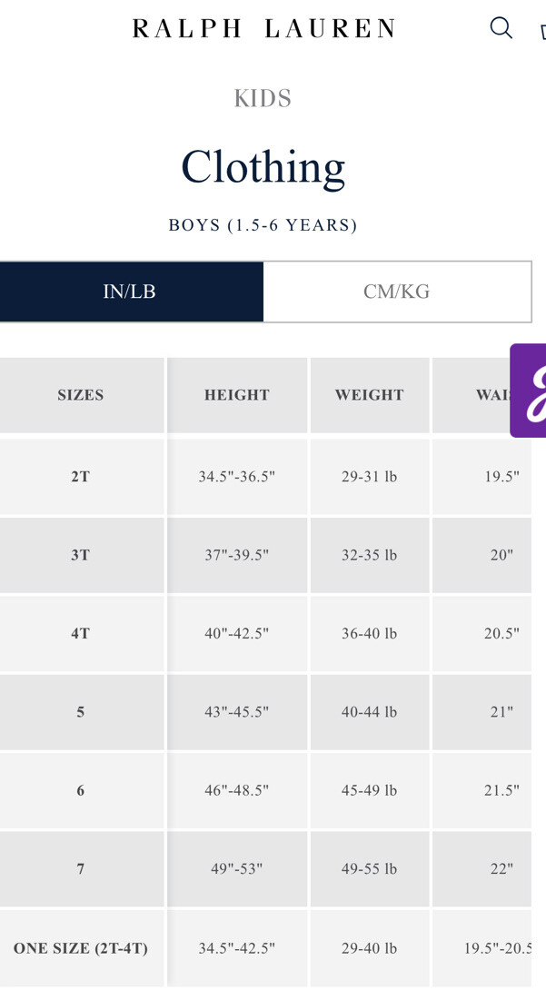Select the HEIGHT column header

(237, 395)
